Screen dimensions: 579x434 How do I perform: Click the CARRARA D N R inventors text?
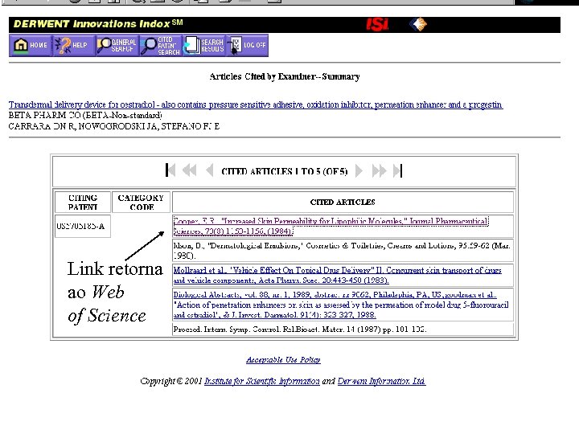(114, 126)
